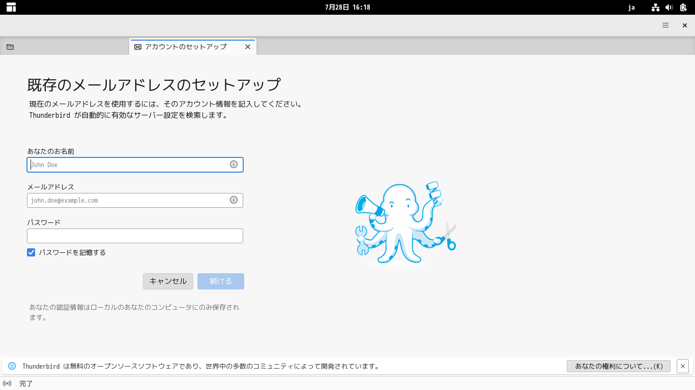The width and height of the screenshot is (695, 390).
Task: Close the Thunderbird window
Action: [685, 25]
